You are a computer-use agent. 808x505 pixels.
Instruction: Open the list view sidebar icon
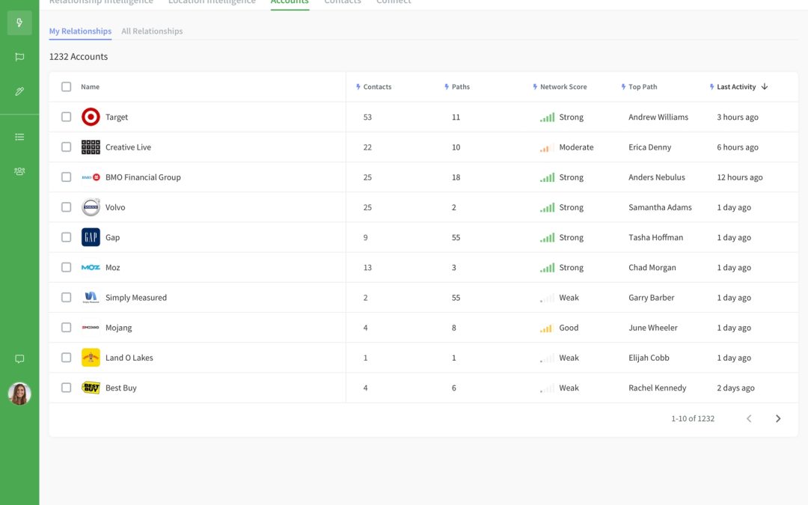tap(19, 137)
